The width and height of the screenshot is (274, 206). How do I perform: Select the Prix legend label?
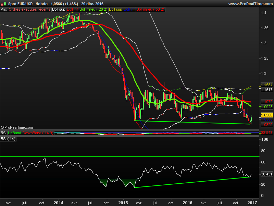[x=4, y=10]
